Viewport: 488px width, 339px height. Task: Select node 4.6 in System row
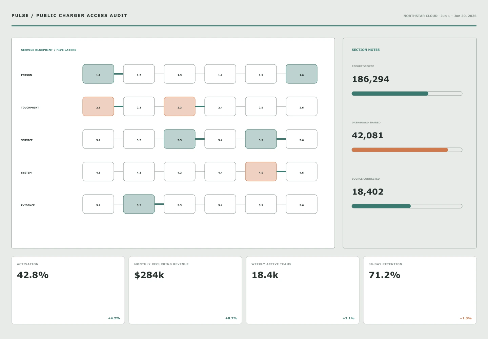point(302,172)
